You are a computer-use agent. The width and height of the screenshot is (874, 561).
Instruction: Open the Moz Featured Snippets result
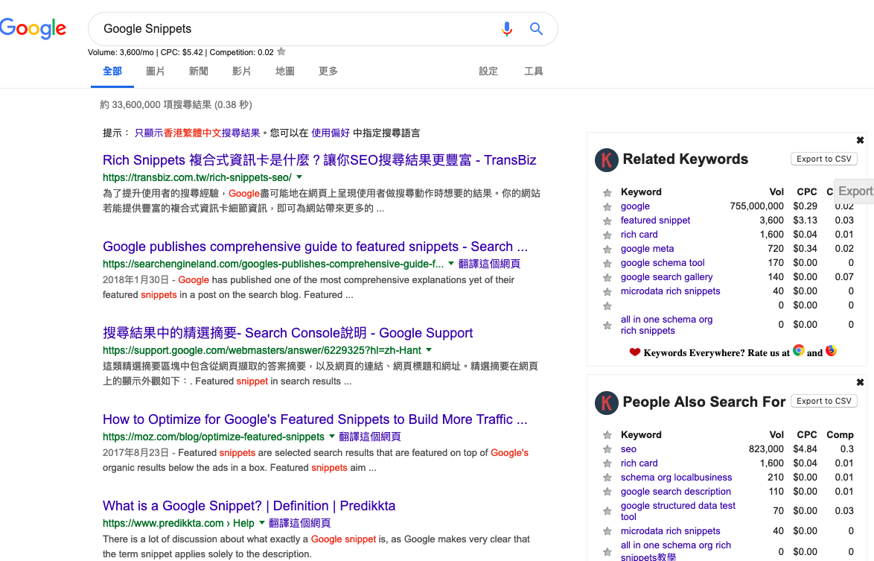point(315,419)
